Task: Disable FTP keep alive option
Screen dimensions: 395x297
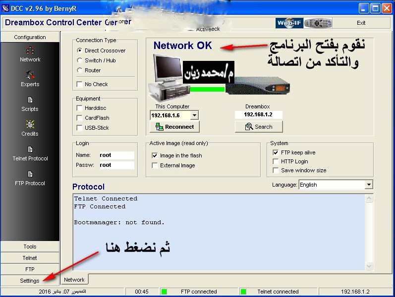Action: click(x=276, y=152)
